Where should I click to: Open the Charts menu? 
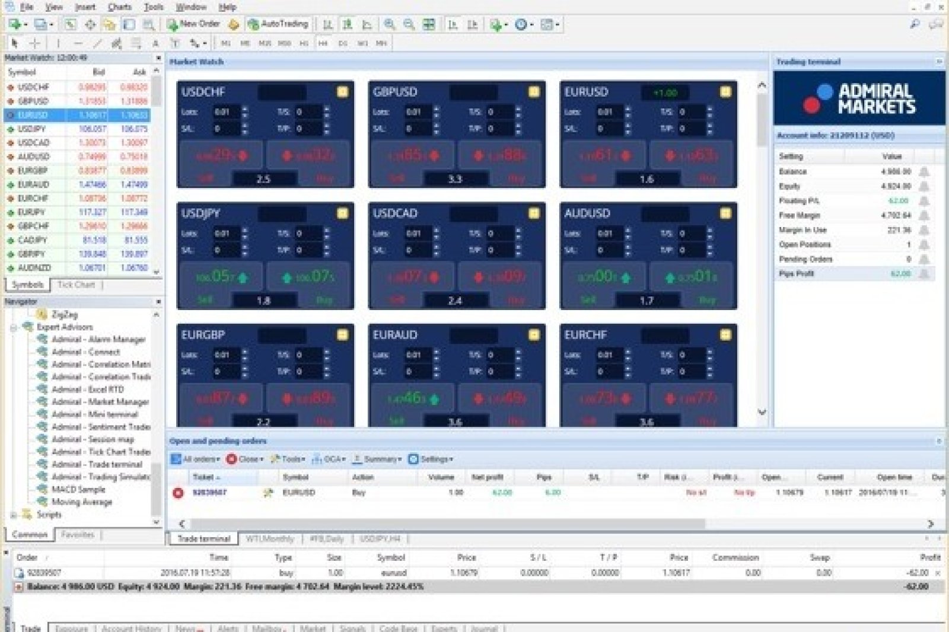(119, 7)
